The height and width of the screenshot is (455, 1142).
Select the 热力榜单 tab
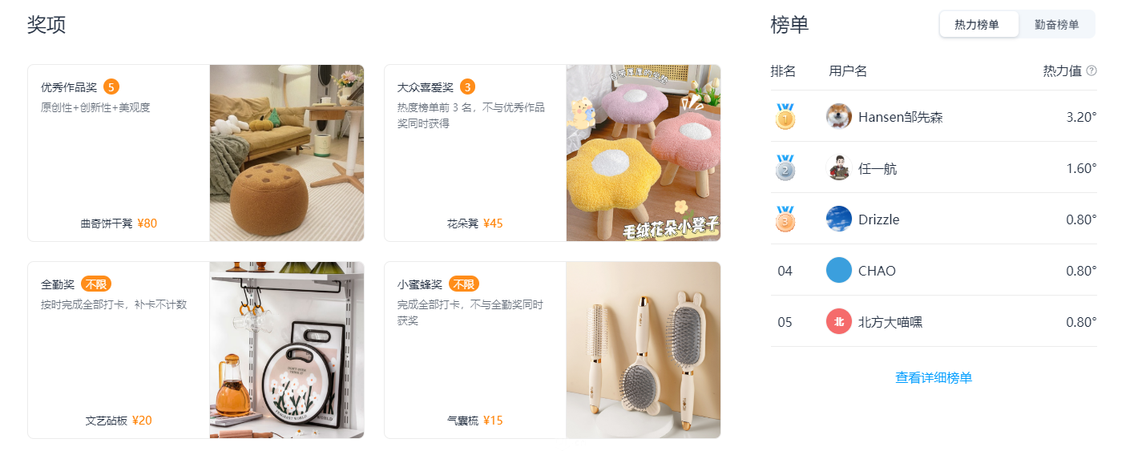[x=977, y=25]
